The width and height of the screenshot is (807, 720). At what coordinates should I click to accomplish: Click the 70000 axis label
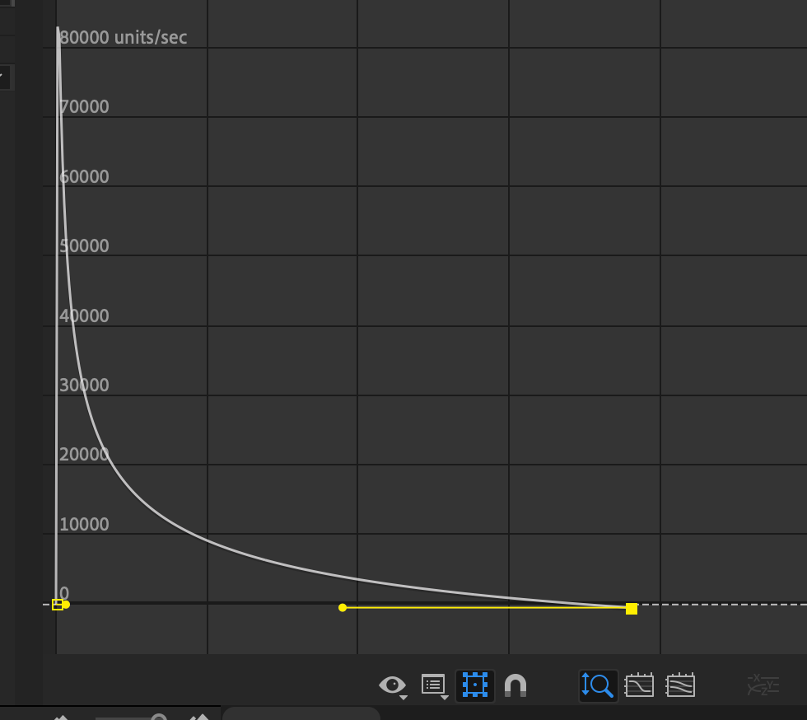coord(84,106)
